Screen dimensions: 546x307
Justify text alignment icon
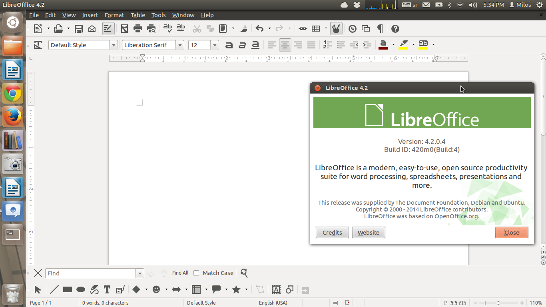(x=311, y=45)
